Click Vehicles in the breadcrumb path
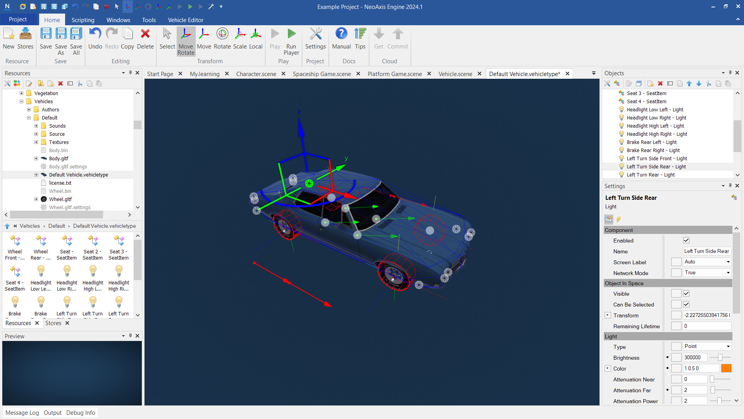This screenshot has height=419, width=744. [29, 226]
